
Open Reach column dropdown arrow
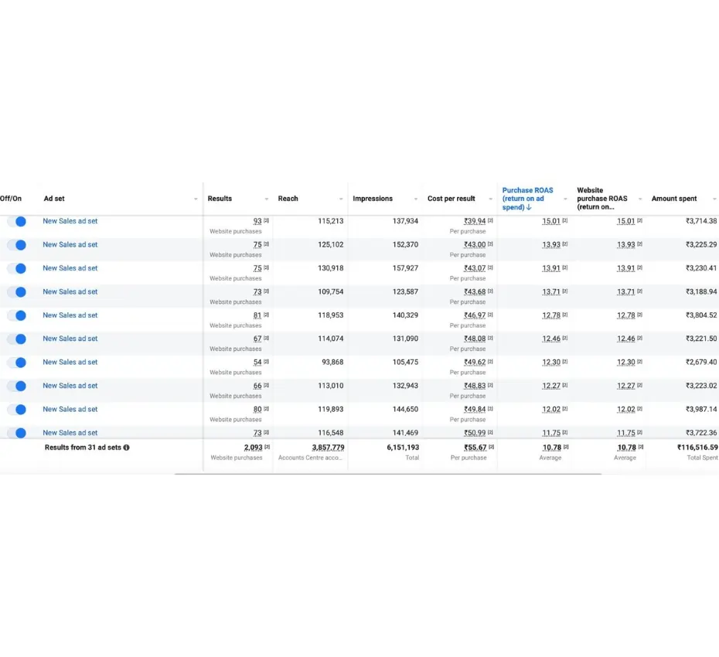click(x=341, y=199)
